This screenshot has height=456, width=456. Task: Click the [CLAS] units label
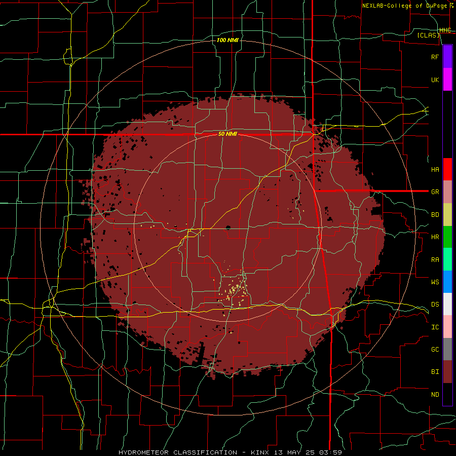click(428, 35)
